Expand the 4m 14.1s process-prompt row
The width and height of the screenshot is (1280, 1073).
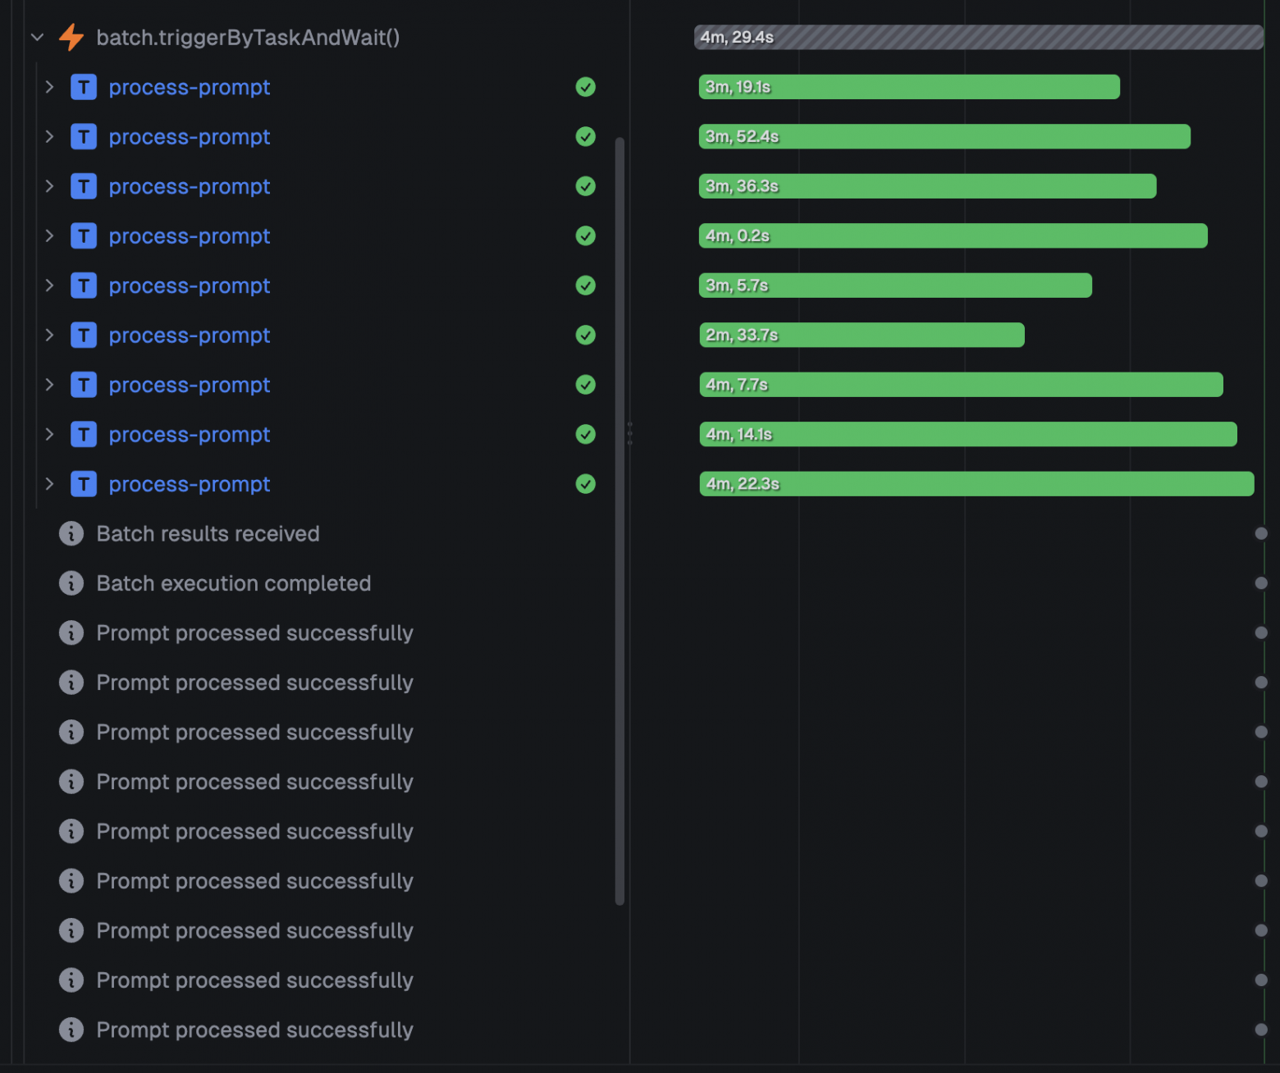click(49, 434)
